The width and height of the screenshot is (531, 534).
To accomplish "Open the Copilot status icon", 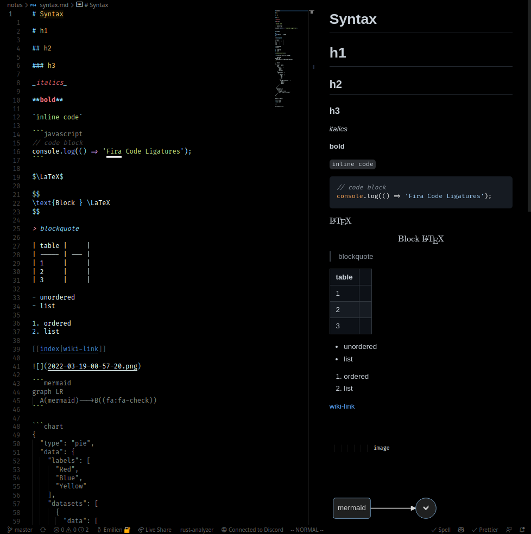I will coord(461,530).
